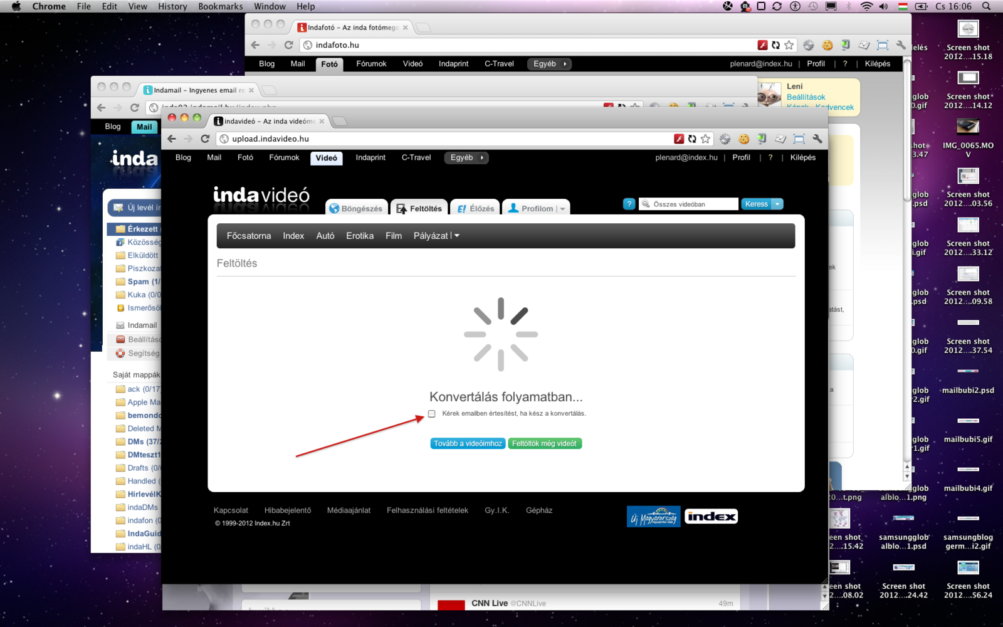1003x627 pixels.
Task: Bookmark upload.indavideo.hu with the star icon
Action: click(x=705, y=139)
